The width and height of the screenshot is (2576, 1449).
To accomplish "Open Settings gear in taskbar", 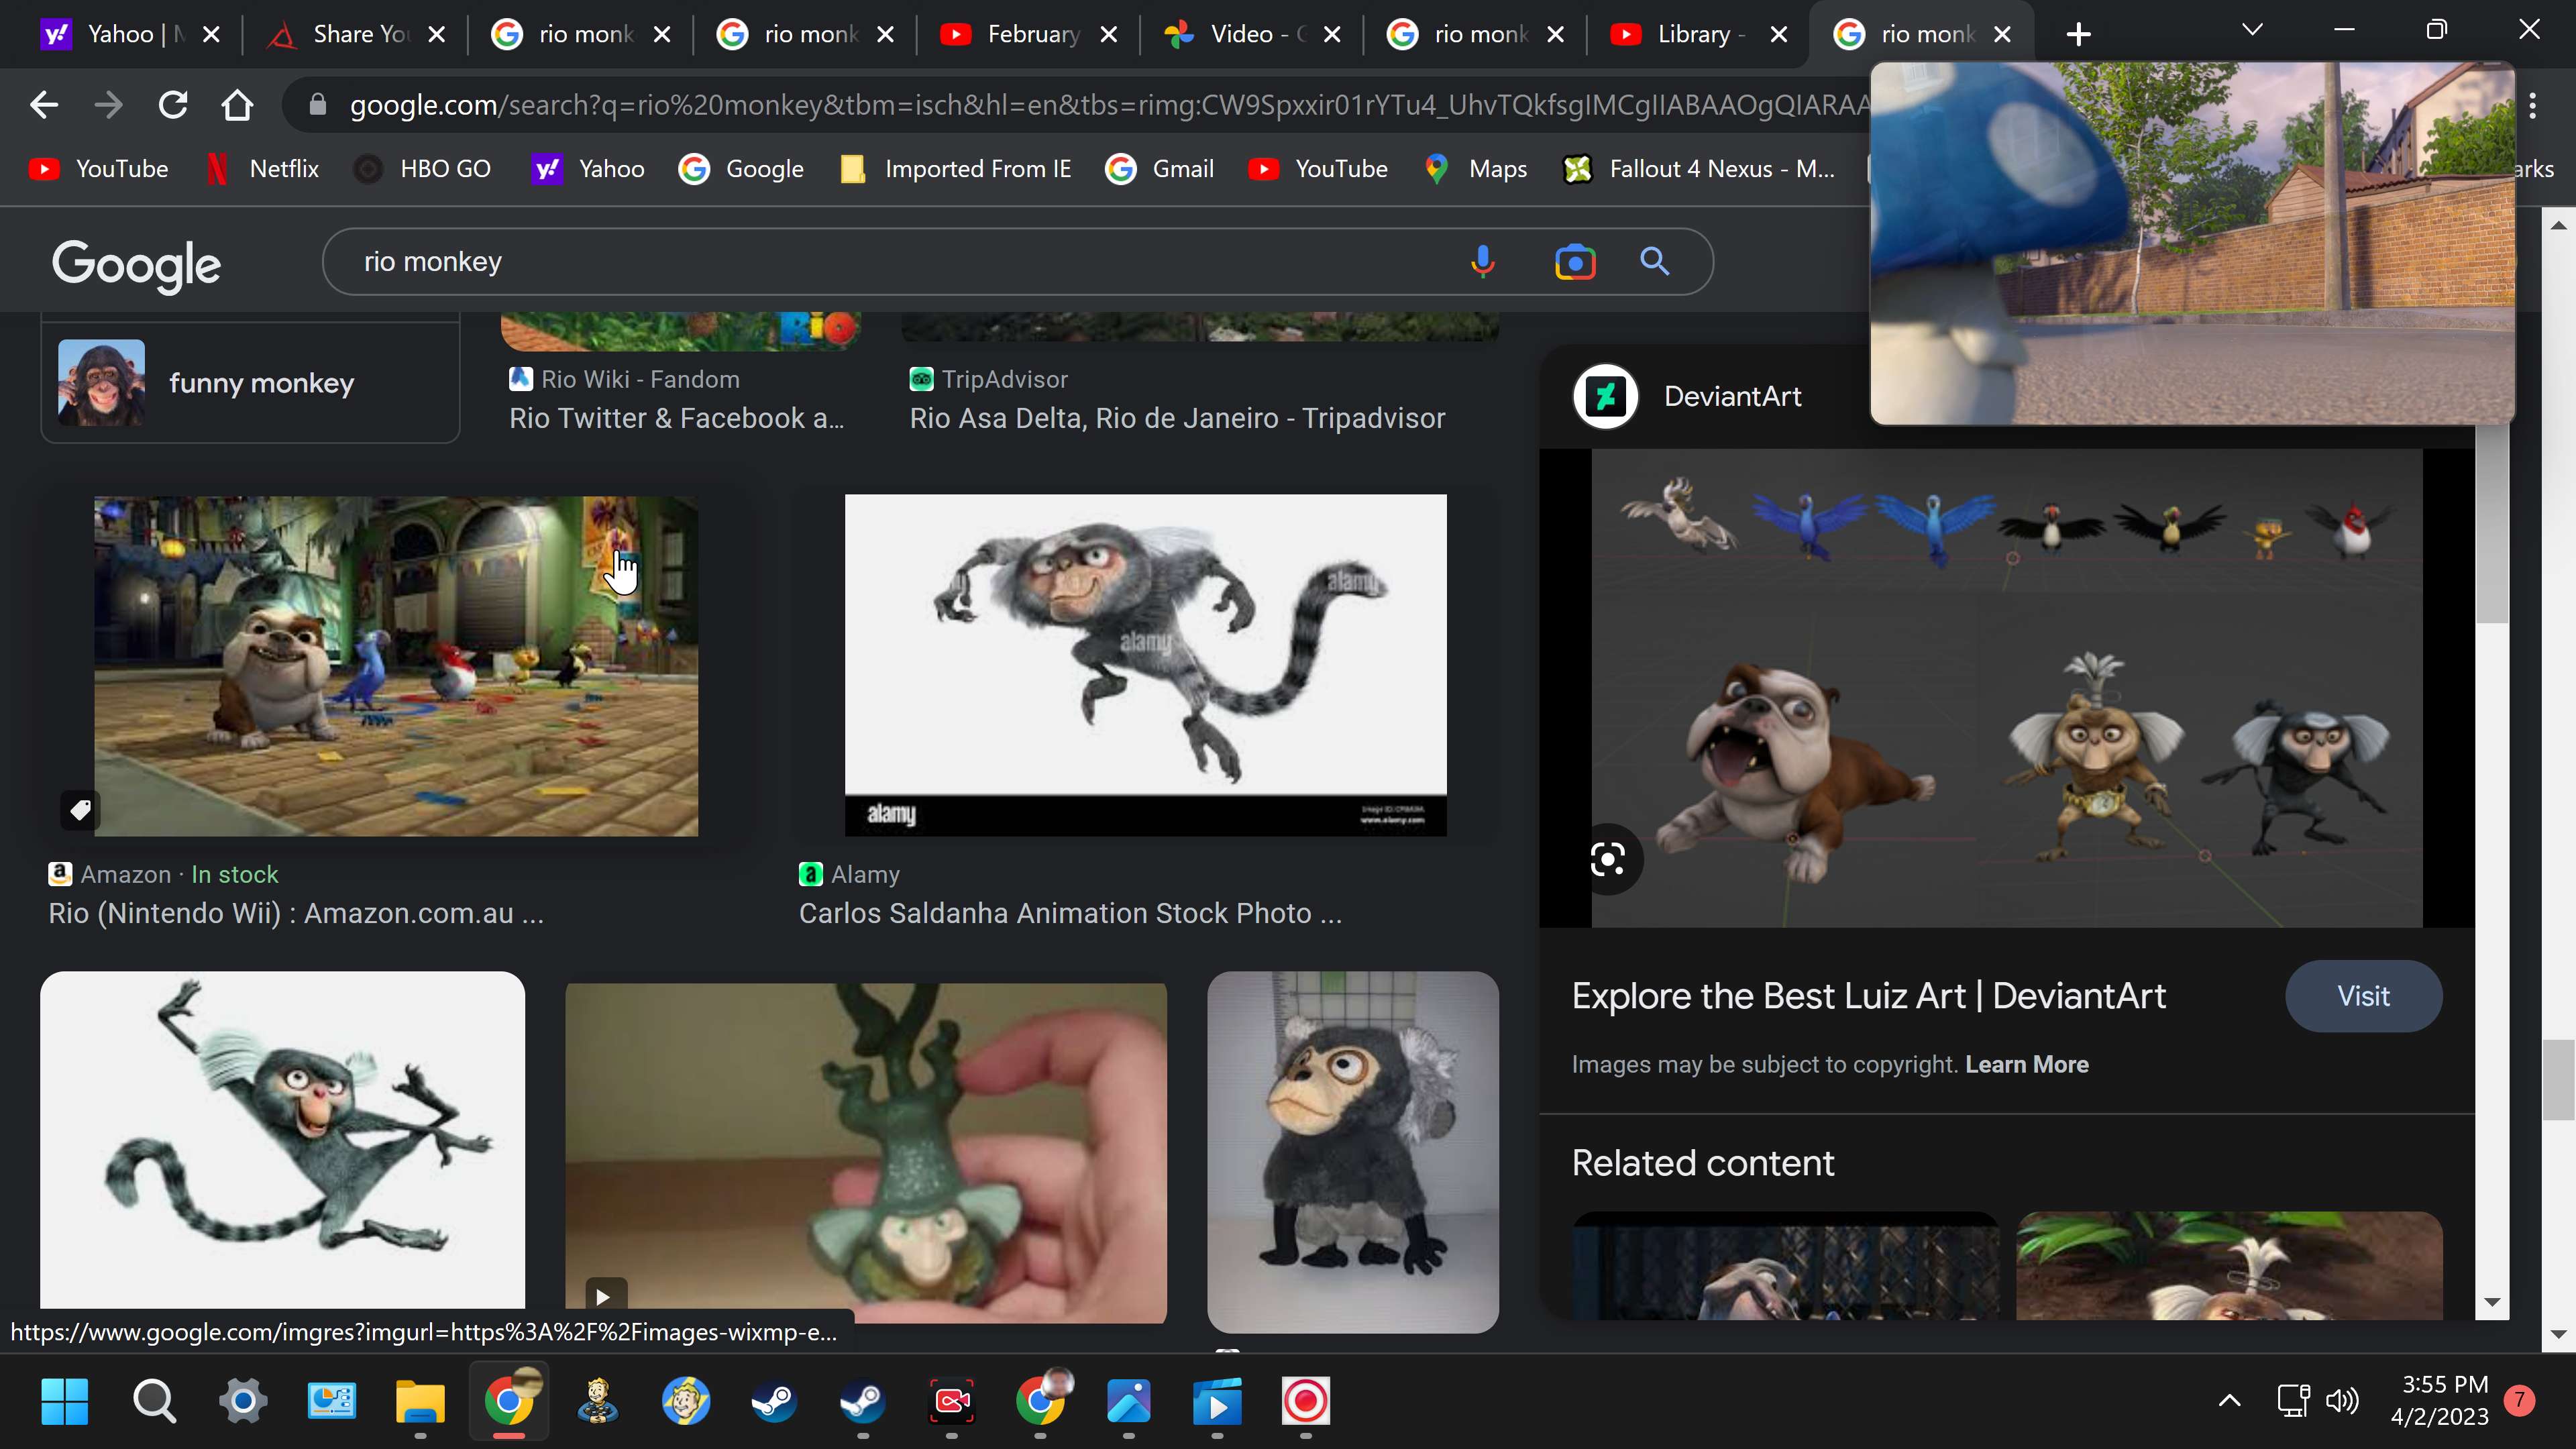I will [x=243, y=1401].
